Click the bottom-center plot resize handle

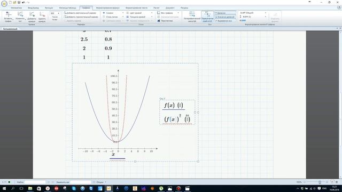pos(135,162)
